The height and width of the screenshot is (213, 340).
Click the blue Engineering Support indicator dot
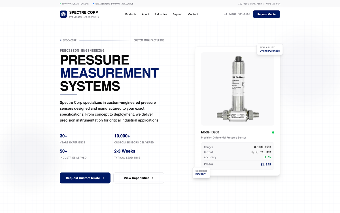pos(93,4)
